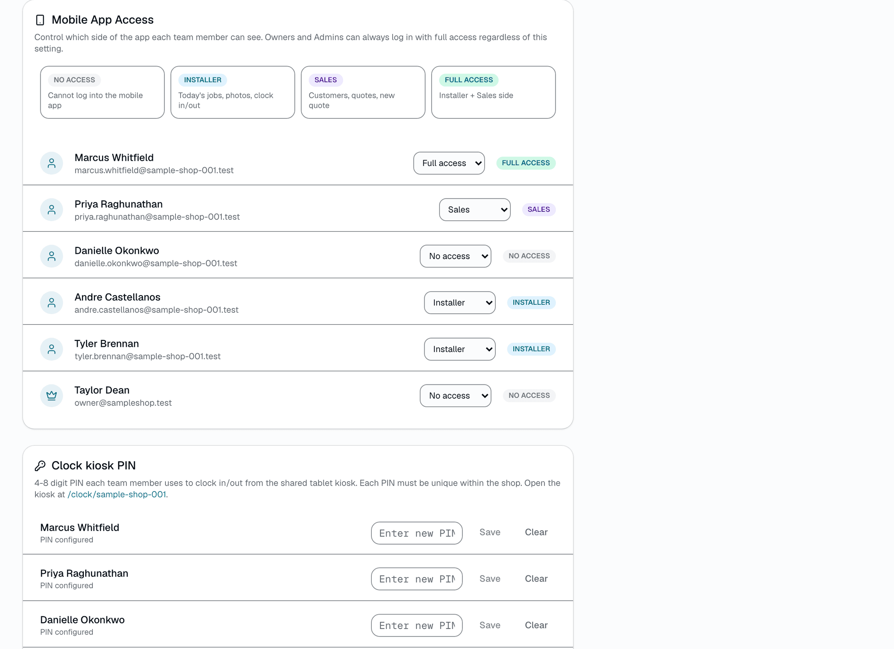Click Priya Raghunathan's avatar icon
Viewport: 894px width, 649px height.
click(52, 210)
